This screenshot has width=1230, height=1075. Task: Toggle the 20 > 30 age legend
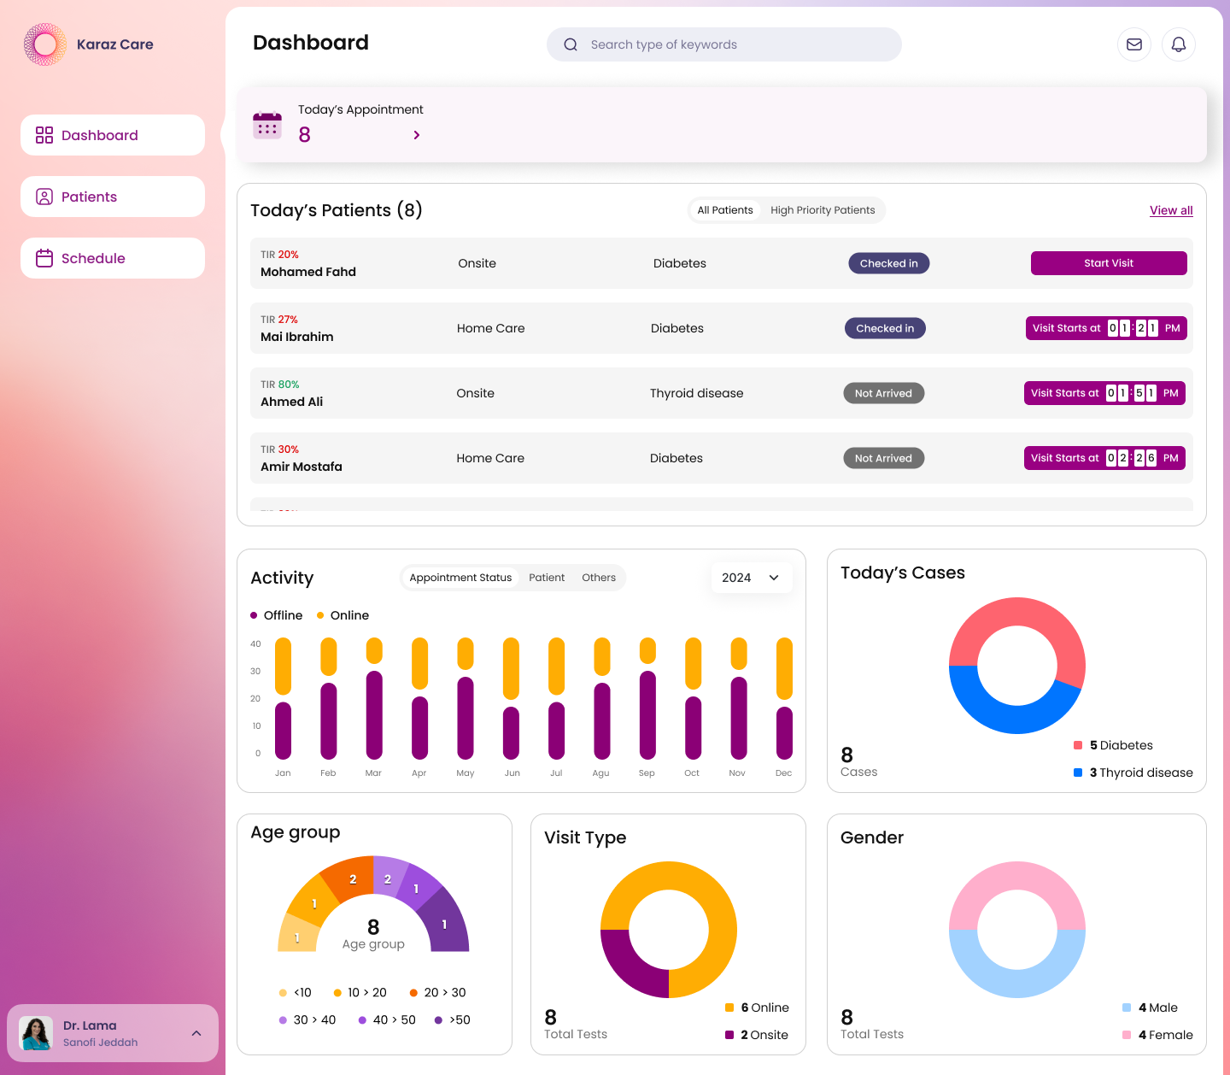tap(437, 992)
